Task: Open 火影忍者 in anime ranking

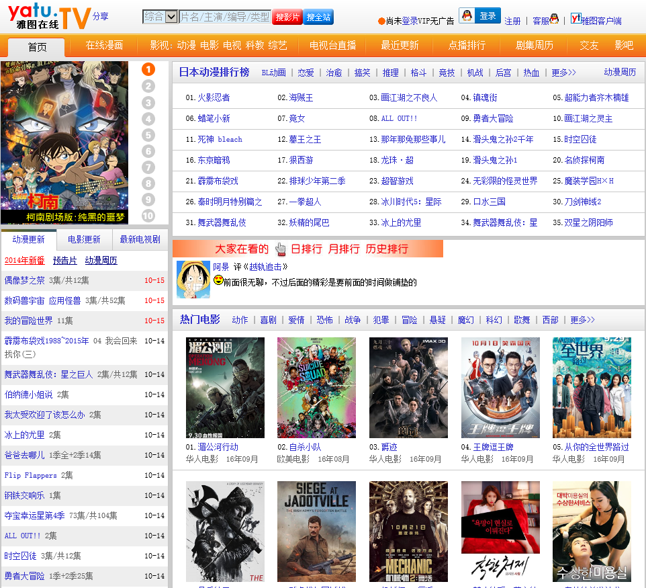Action: click(214, 97)
